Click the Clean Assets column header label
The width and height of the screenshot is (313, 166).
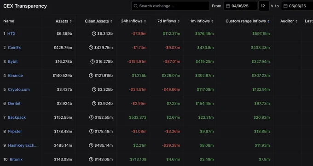97,21
